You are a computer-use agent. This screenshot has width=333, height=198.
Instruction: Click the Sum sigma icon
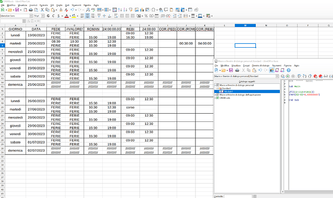click(32, 21)
